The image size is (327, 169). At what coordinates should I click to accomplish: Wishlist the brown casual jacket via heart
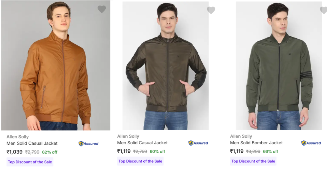(x=102, y=9)
